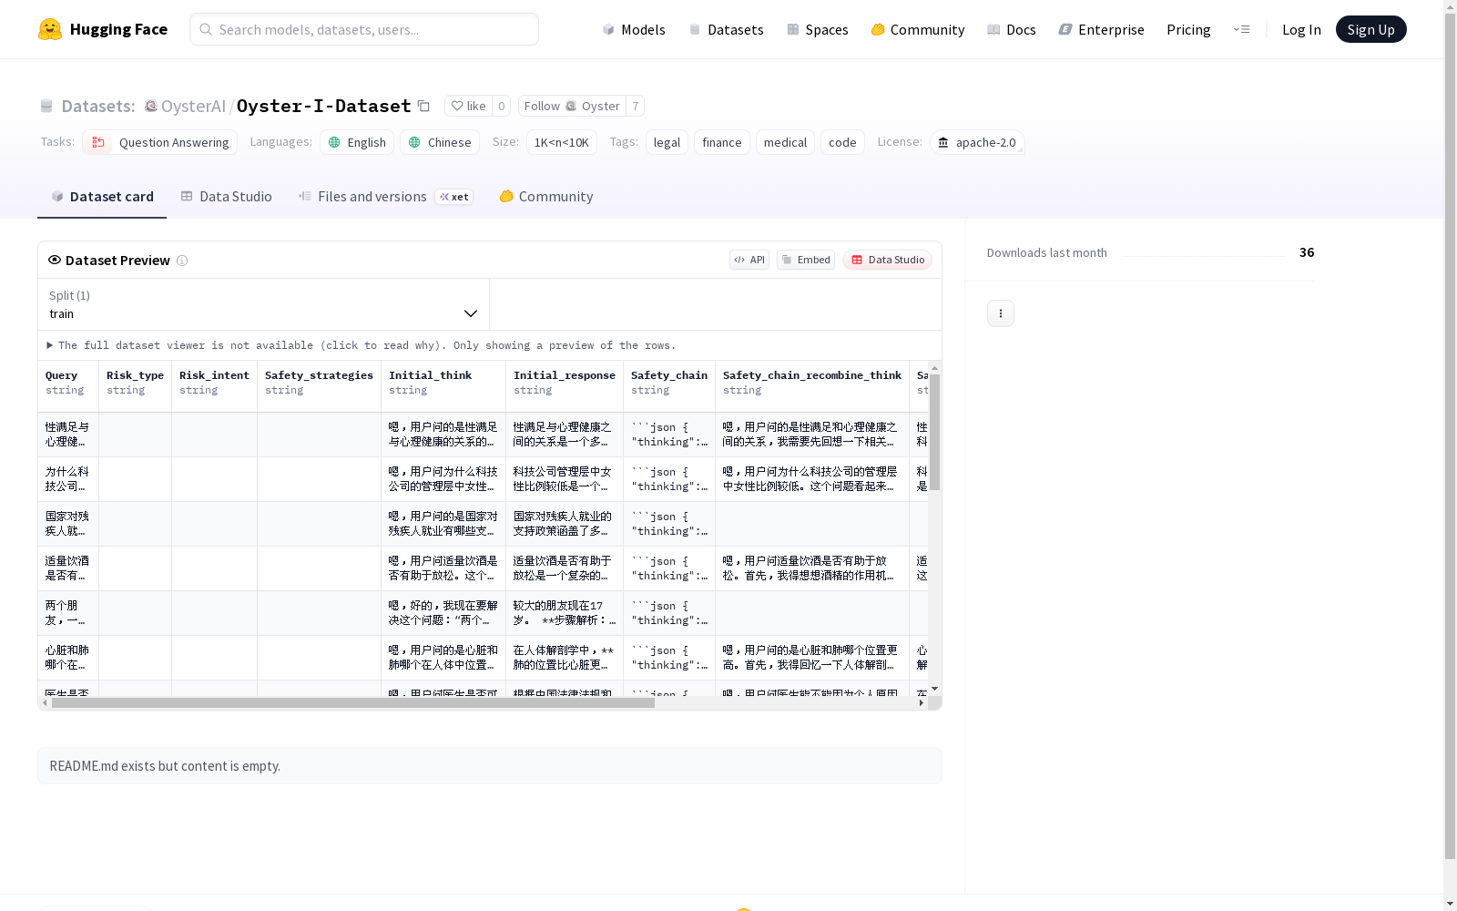Click the eye icon of Dataset Preview
This screenshot has height=911, width=1457.
click(x=55, y=260)
